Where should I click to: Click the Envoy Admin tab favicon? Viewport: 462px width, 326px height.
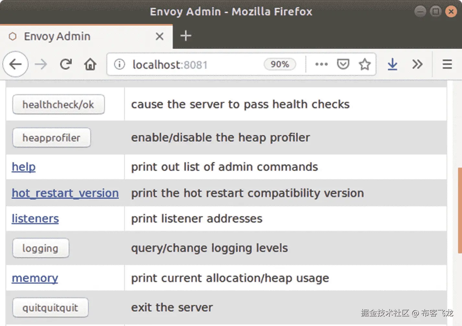point(13,36)
